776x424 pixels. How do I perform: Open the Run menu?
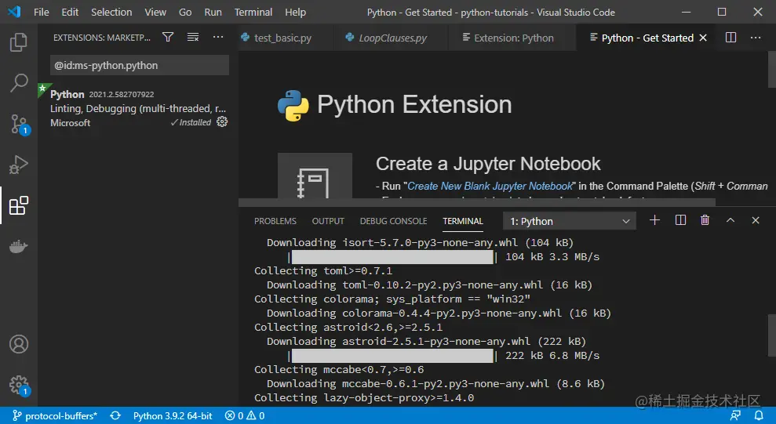tap(213, 12)
